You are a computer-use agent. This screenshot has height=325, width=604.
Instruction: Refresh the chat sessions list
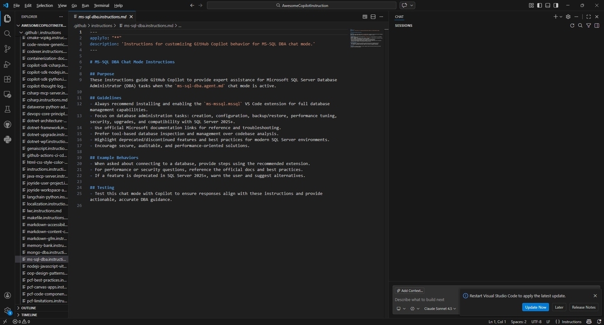click(x=572, y=25)
